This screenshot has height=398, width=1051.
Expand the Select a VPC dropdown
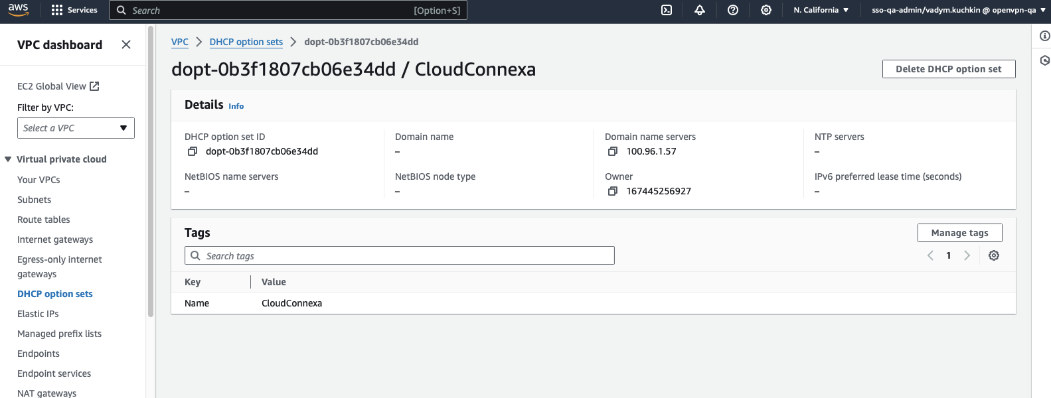point(76,128)
